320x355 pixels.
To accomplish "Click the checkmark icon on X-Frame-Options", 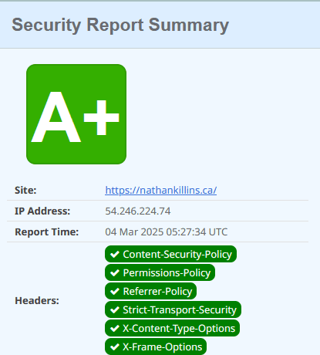I will pos(115,347).
